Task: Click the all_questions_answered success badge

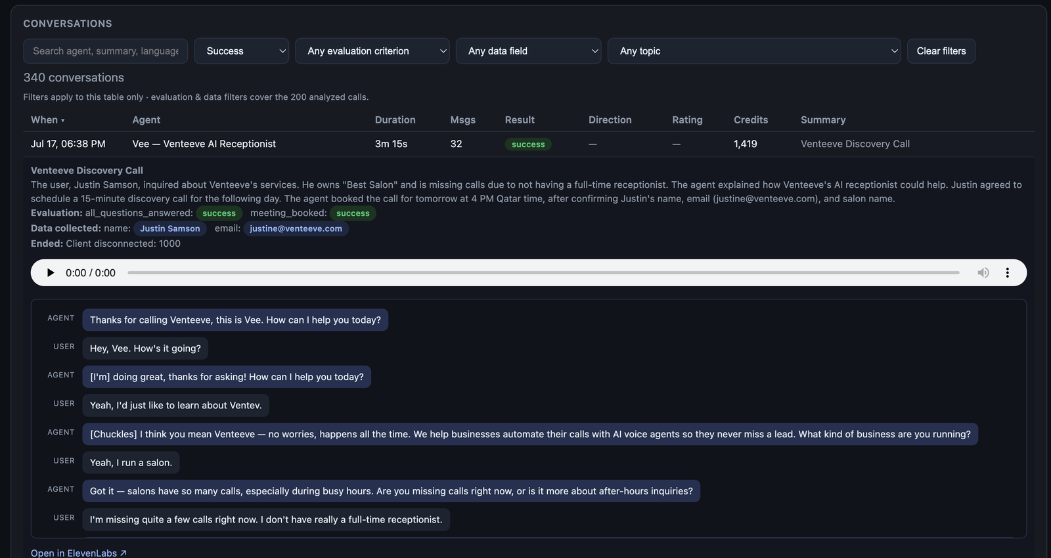Action: tap(219, 213)
